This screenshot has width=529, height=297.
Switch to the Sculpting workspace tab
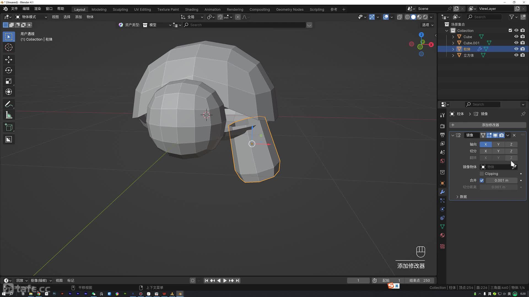[x=120, y=9]
